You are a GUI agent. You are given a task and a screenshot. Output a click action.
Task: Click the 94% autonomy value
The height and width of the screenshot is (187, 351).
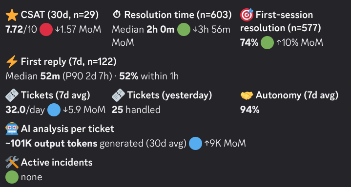pyautogui.click(x=250, y=110)
